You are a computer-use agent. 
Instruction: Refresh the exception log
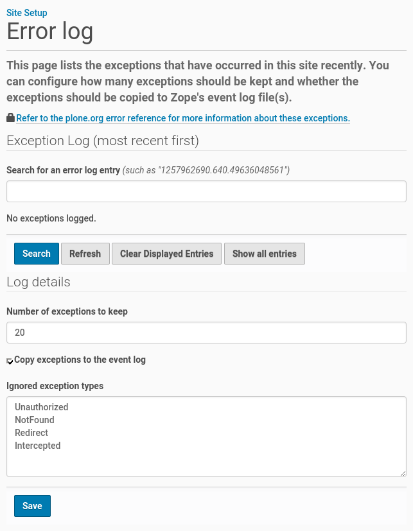[x=85, y=254]
